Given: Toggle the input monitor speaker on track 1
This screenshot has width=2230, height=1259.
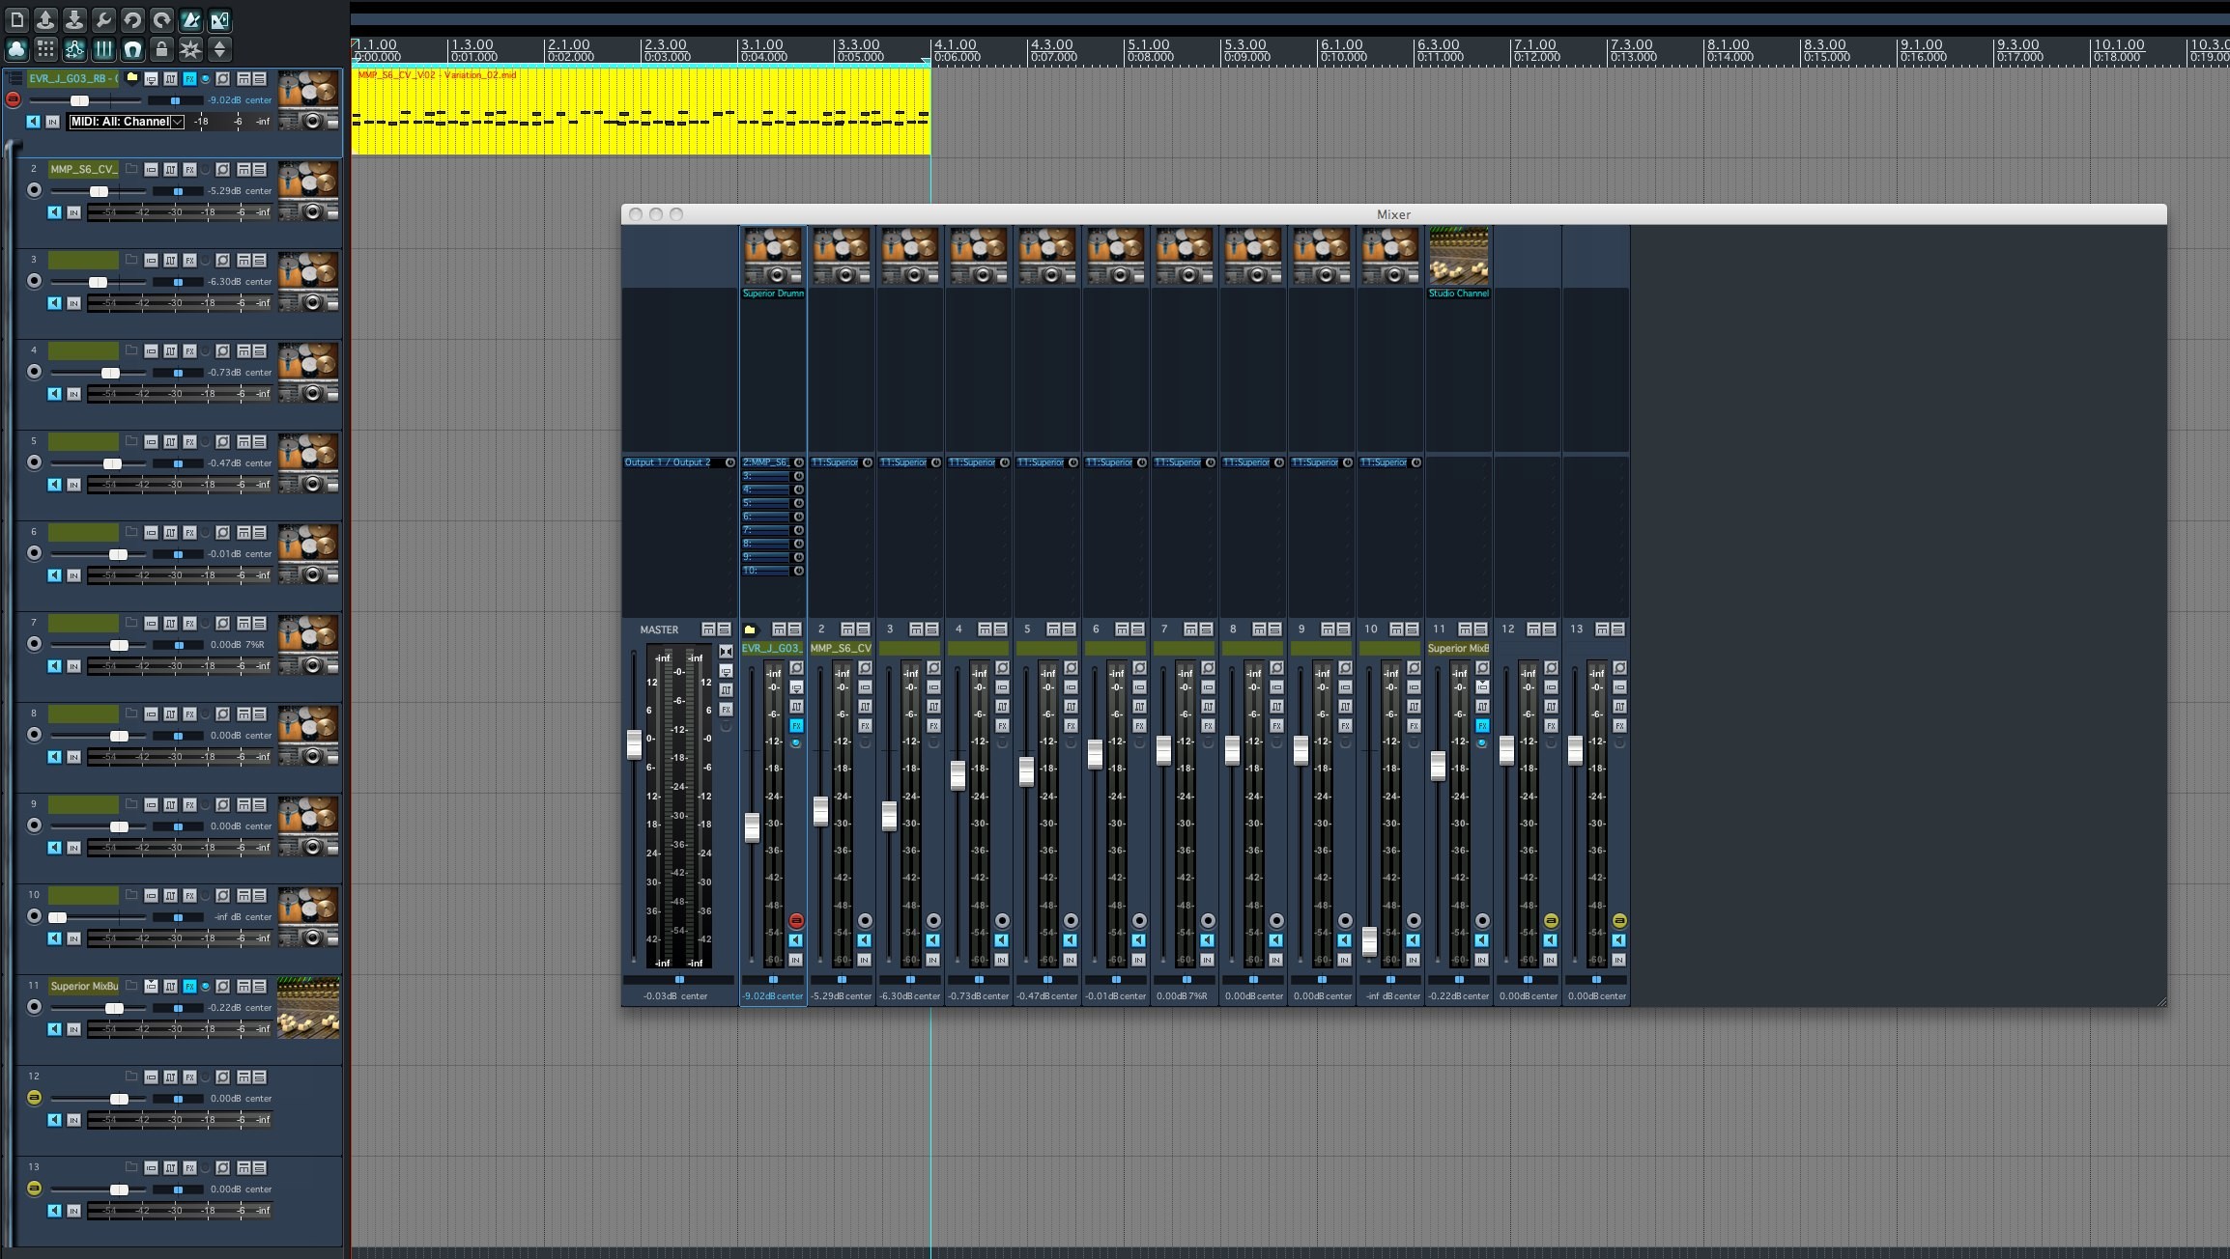Looking at the screenshot, I should (34, 122).
